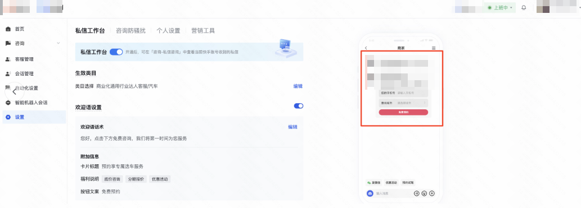Switch to the 私信工作台 tab

click(x=90, y=31)
